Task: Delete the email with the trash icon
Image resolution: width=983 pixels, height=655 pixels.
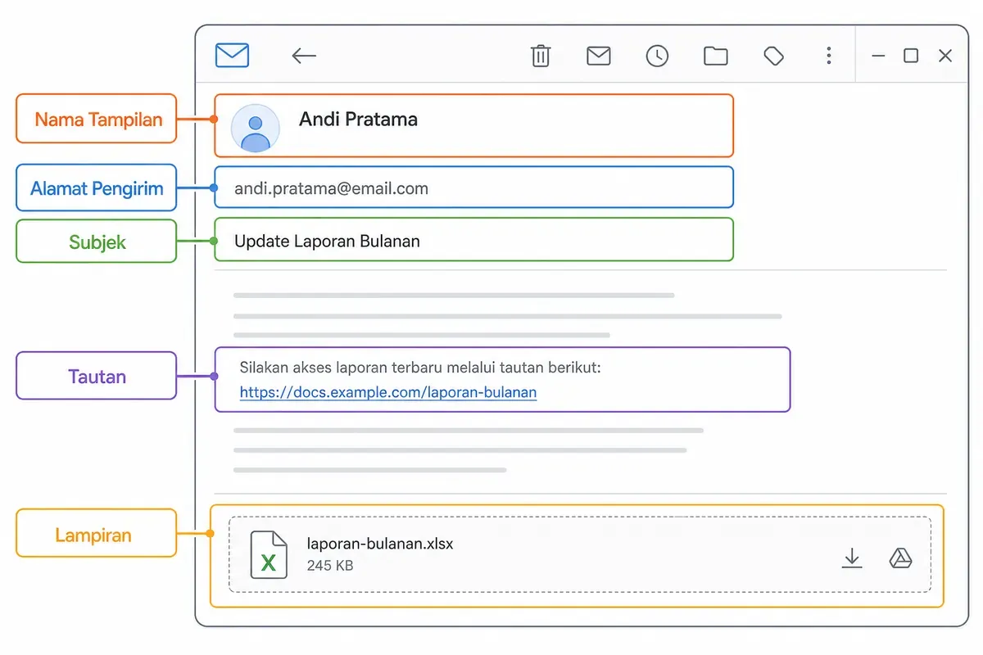Action: point(541,56)
